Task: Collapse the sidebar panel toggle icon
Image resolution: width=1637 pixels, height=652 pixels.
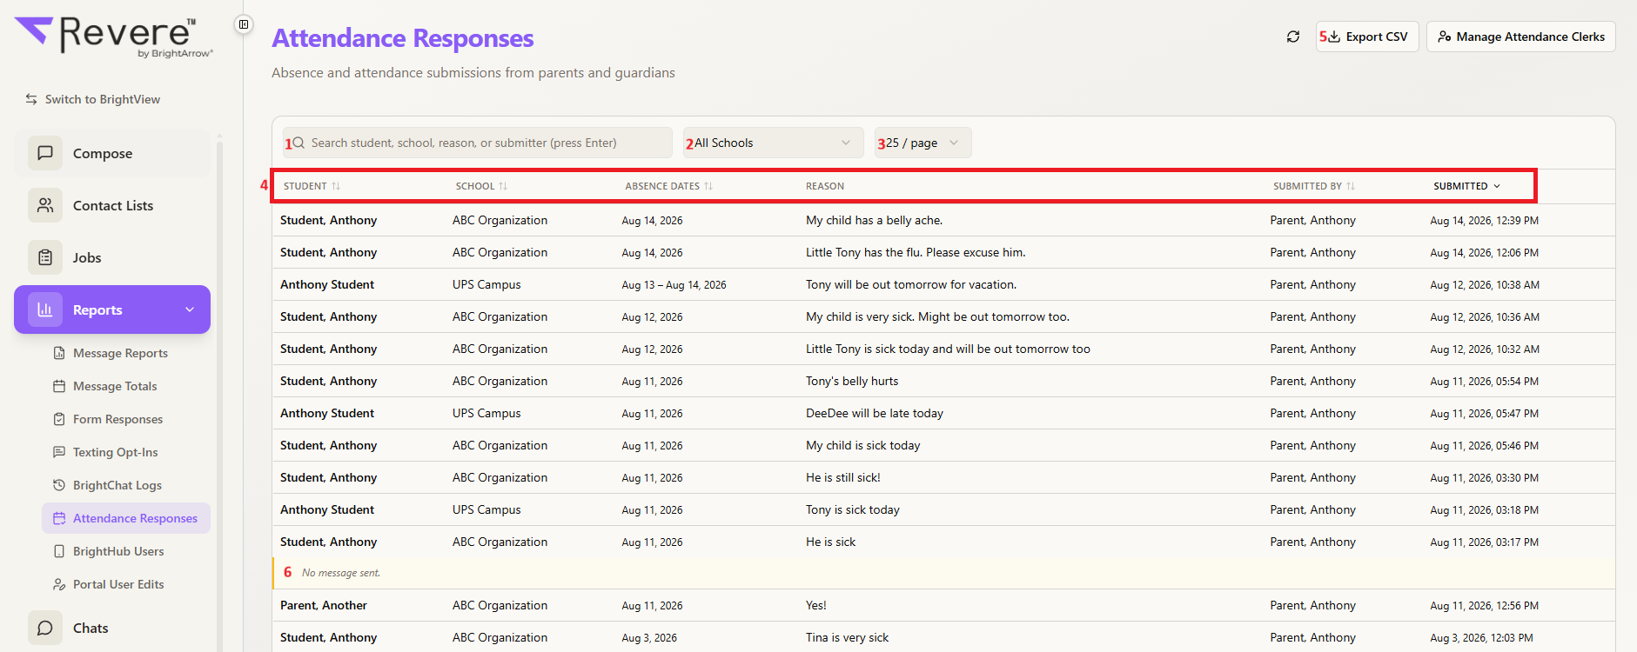Action: tap(244, 24)
